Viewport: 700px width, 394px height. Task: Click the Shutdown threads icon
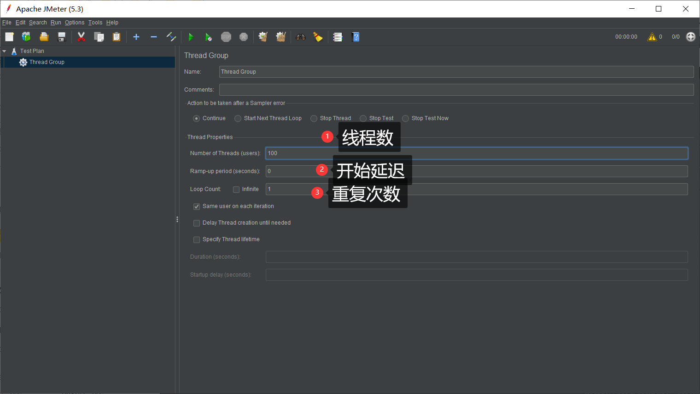(244, 37)
